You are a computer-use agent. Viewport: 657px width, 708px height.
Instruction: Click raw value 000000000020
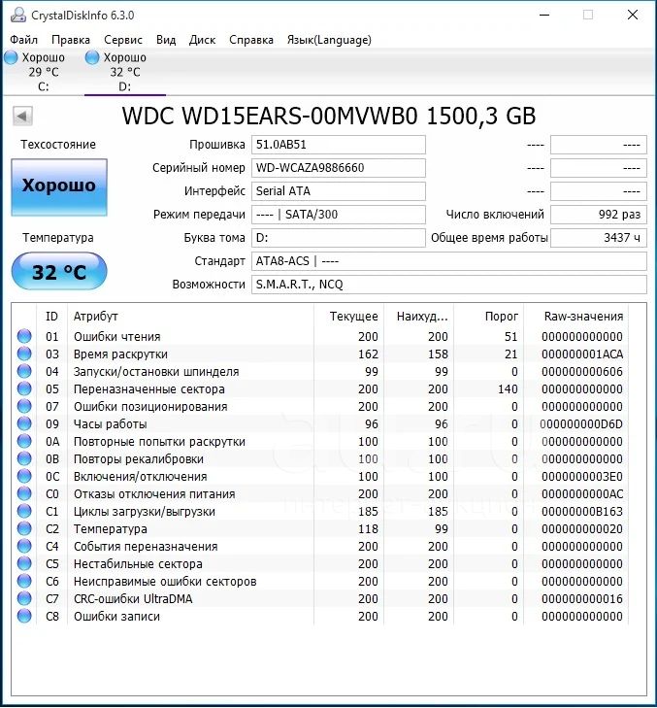[x=582, y=528]
